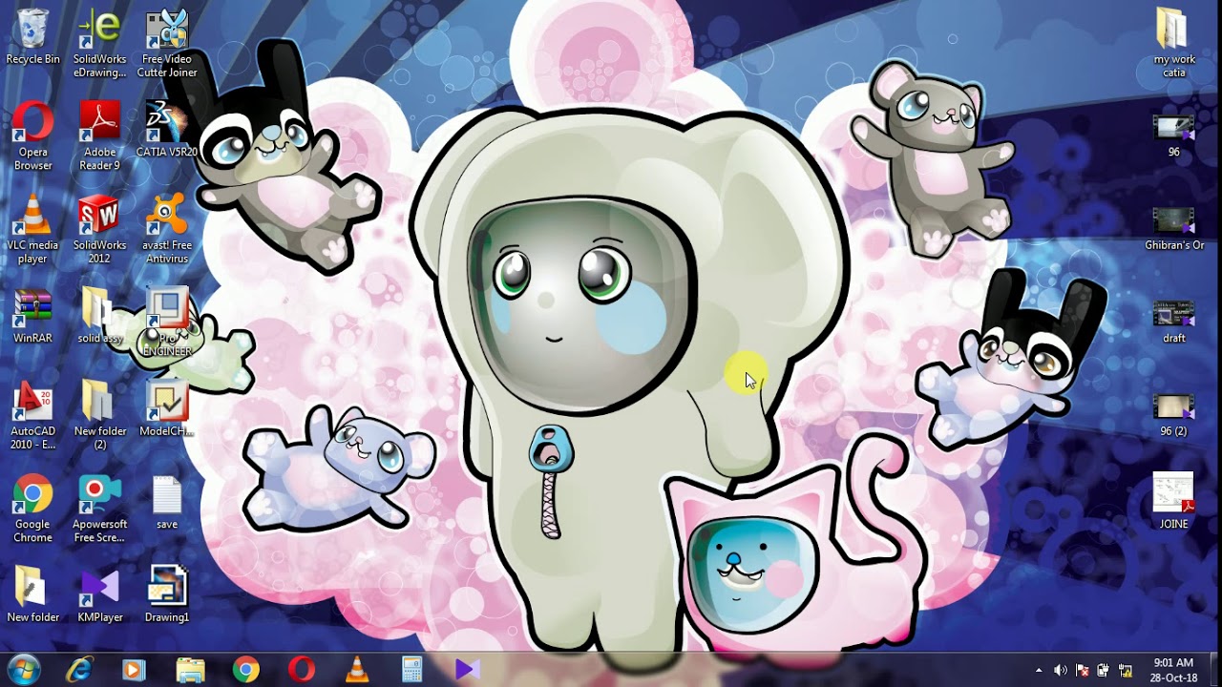
Task: Select the New folder desktop icon
Action: pyautogui.click(x=32, y=594)
